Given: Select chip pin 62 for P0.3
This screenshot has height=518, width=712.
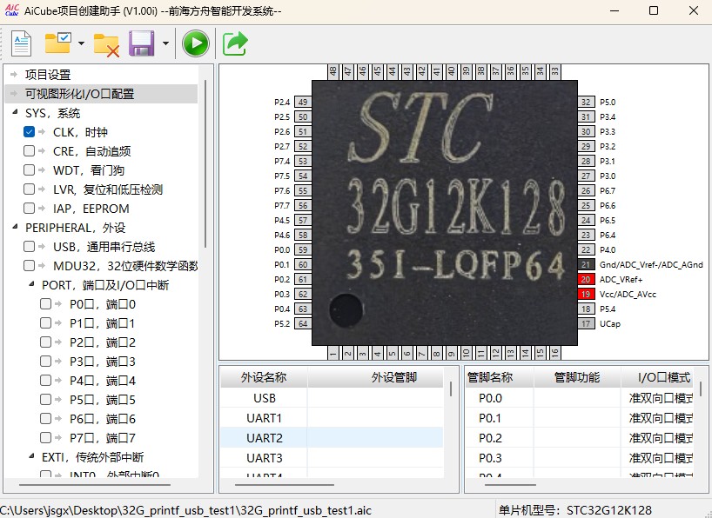Looking at the screenshot, I should (x=303, y=294).
